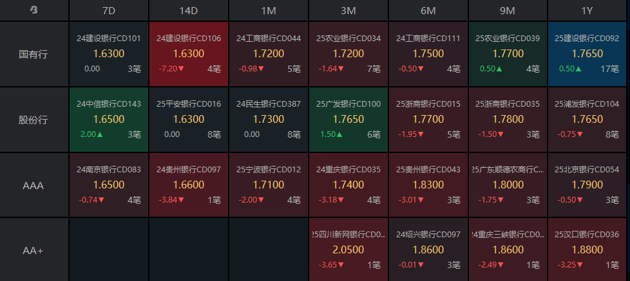Viewport: 630px width, 281px height.
Task: Click the 1.8300 yield for 25贵州银行CD043
Action: coord(428,185)
